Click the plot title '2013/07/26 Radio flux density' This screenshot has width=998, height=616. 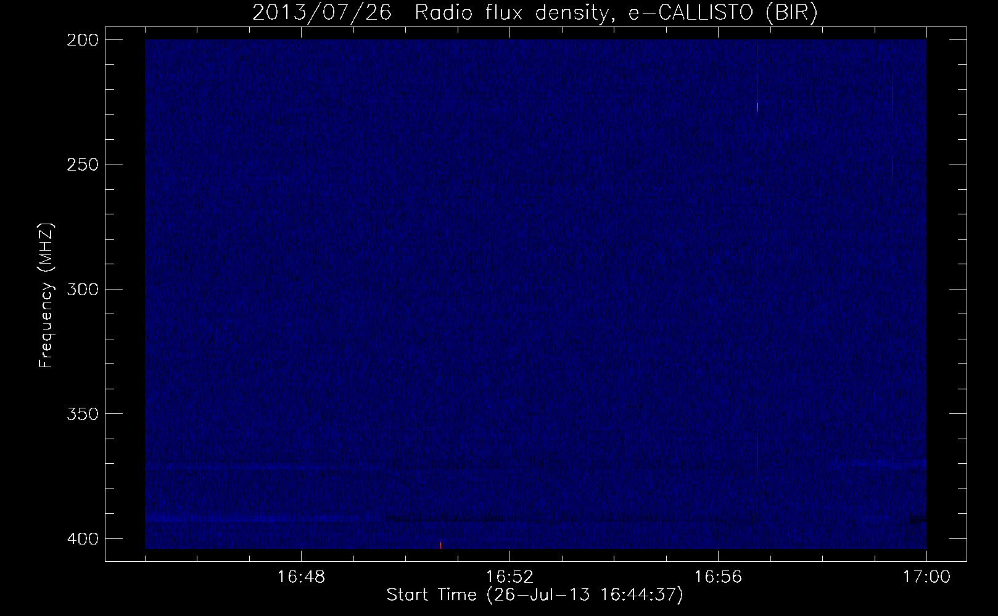coord(534,13)
